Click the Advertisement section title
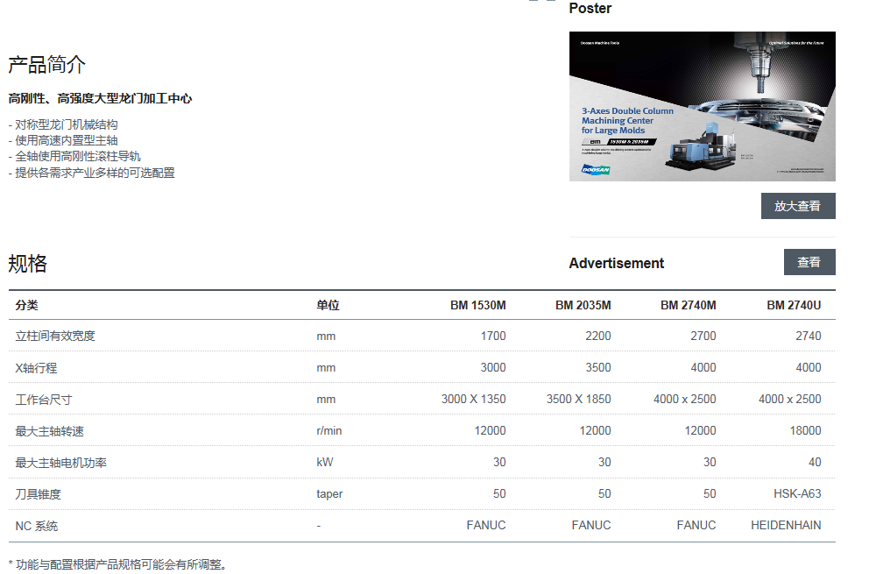The height and width of the screenshot is (574, 869). 616,263
